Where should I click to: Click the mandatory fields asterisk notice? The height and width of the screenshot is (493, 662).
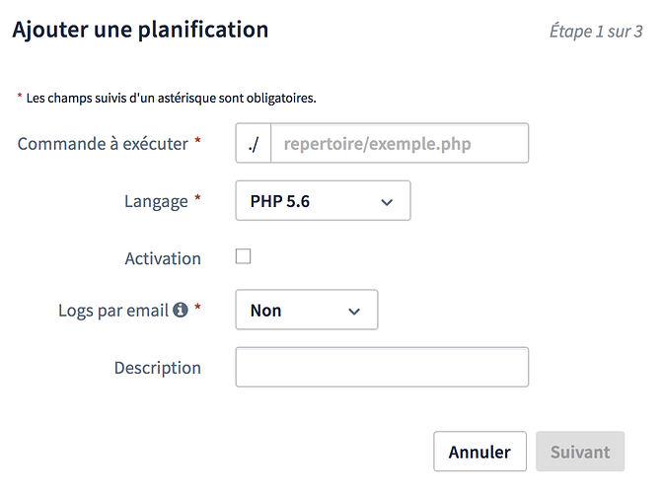(x=170, y=98)
